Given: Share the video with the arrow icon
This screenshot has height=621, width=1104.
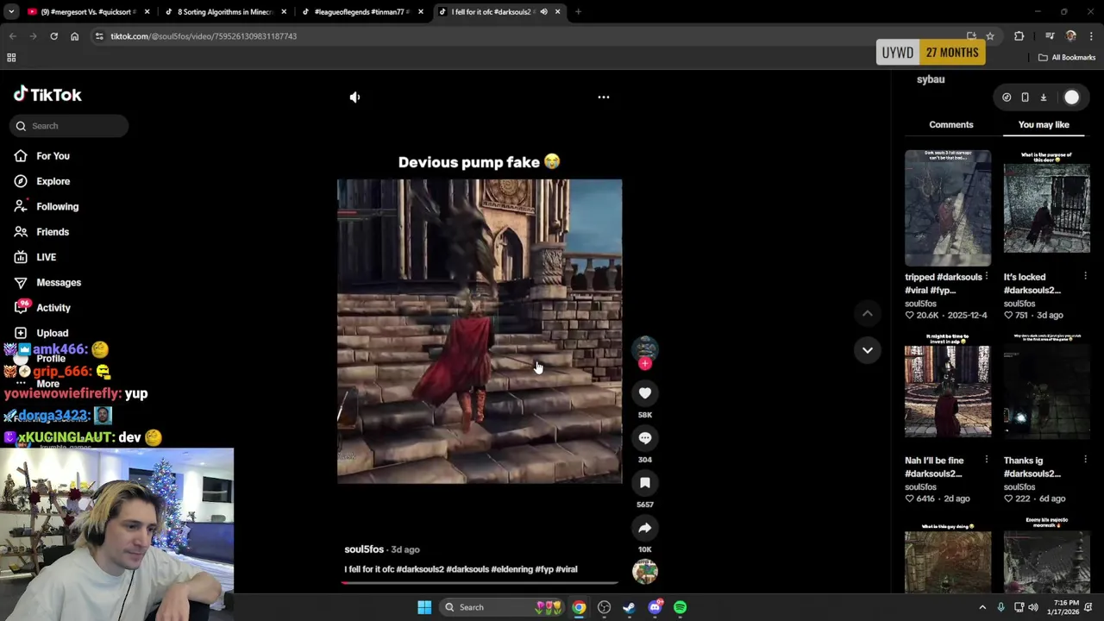Looking at the screenshot, I should pyautogui.click(x=645, y=528).
